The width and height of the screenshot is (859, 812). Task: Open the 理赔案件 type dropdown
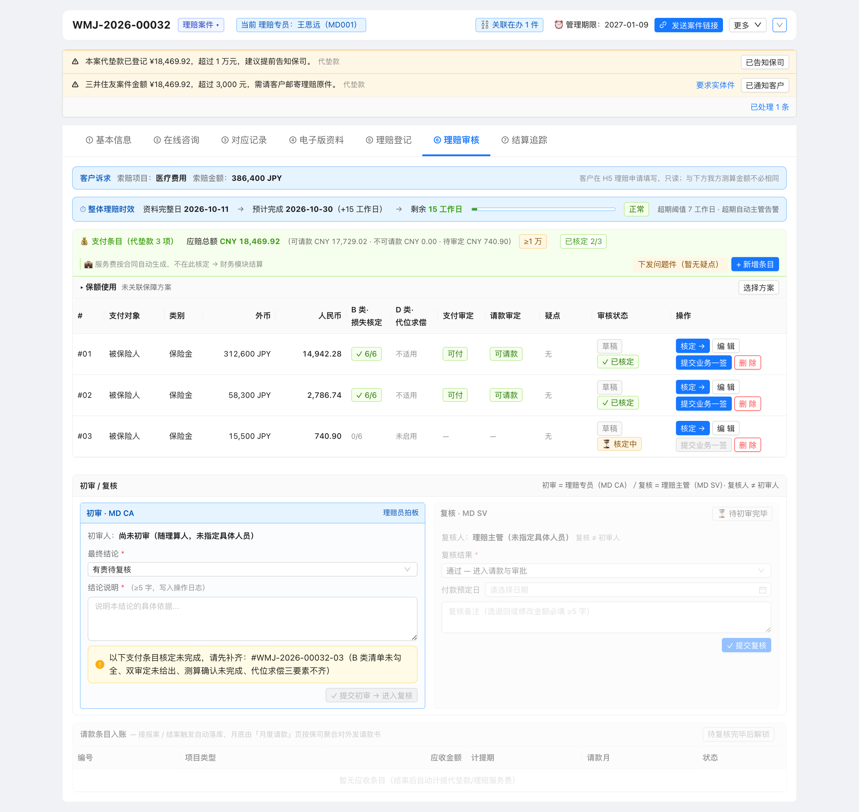coord(201,25)
